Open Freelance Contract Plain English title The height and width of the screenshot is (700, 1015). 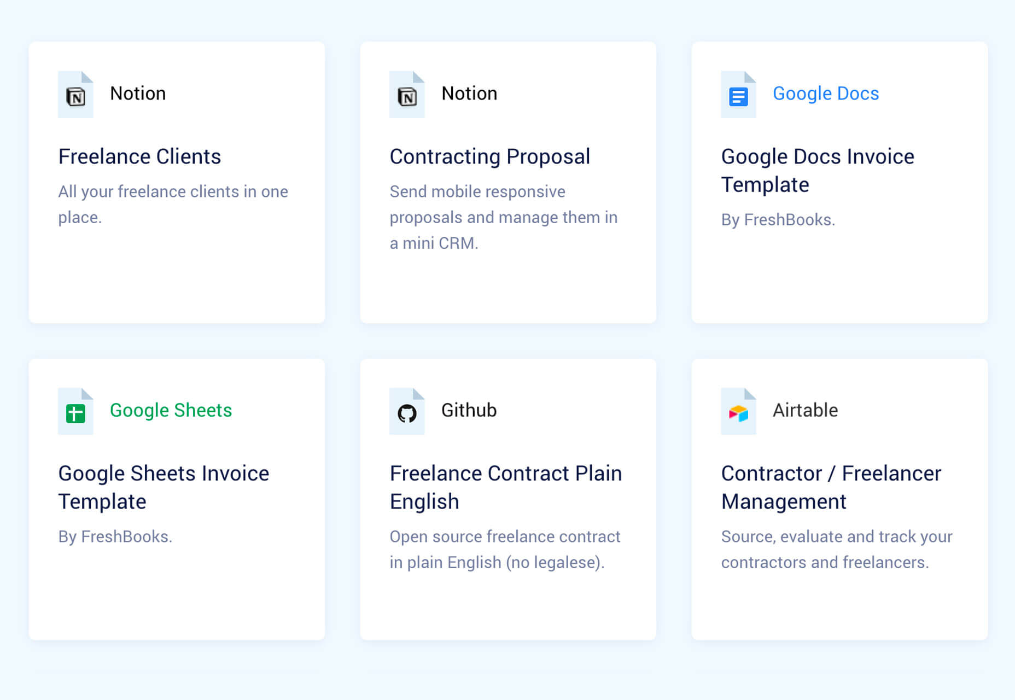(505, 487)
